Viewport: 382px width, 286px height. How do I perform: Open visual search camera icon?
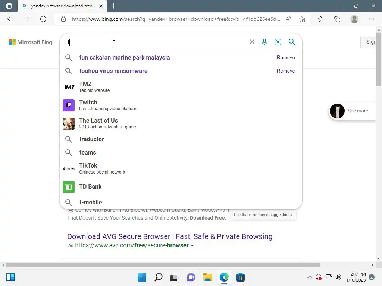(278, 42)
